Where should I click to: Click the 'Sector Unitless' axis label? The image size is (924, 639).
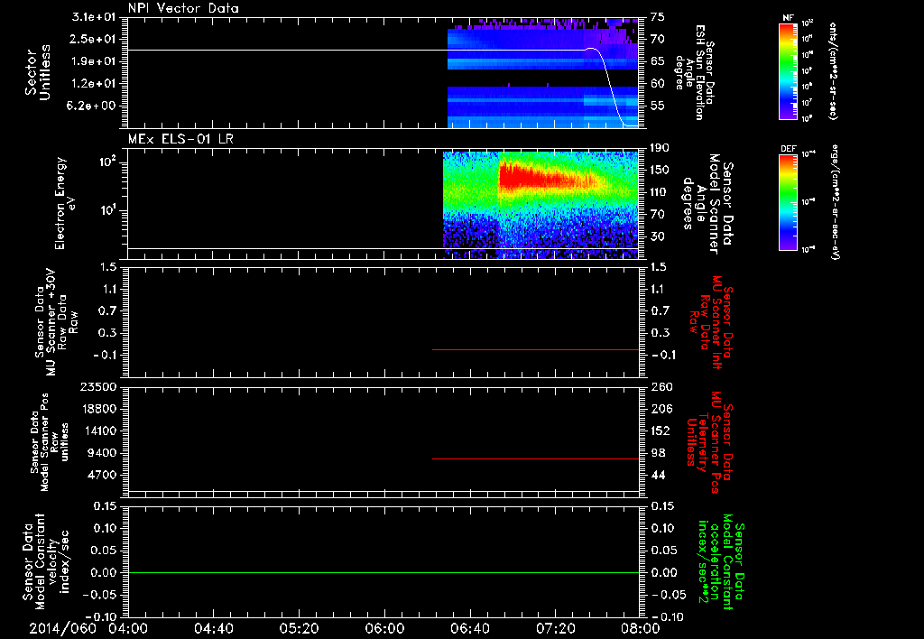click(38, 72)
